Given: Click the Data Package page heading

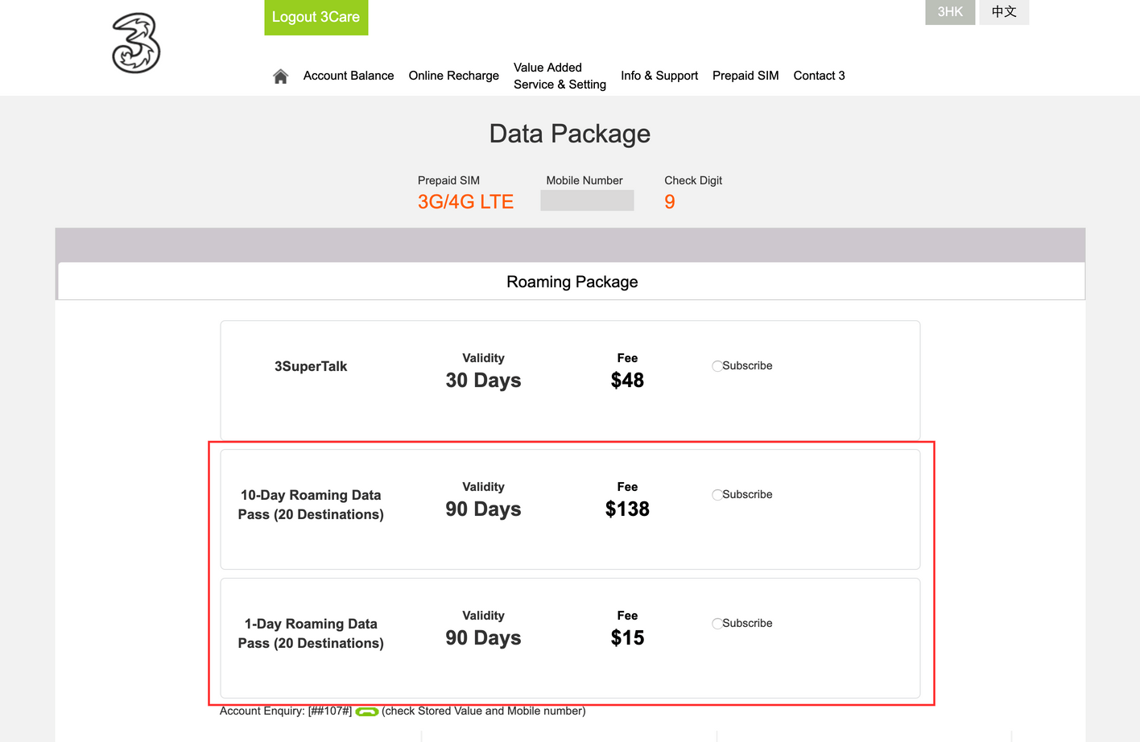Looking at the screenshot, I should click(x=570, y=134).
